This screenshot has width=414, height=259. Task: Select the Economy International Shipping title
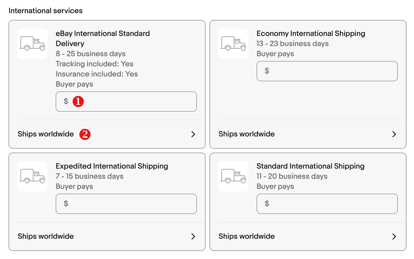(311, 34)
